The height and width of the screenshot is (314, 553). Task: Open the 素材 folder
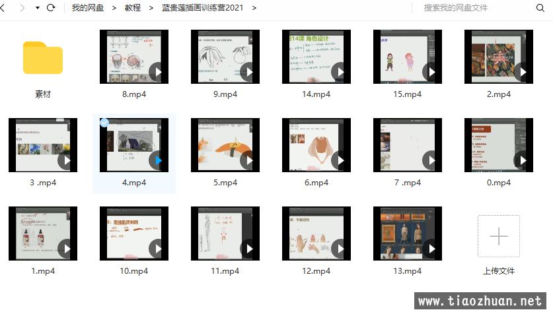point(43,58)
